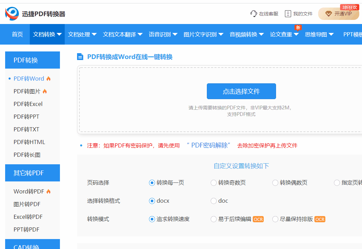Click the 迅捷PDF转换器 logo icon
Viewport: 362px width, 249px height.
pyautogui.click(x=12, y=14)
